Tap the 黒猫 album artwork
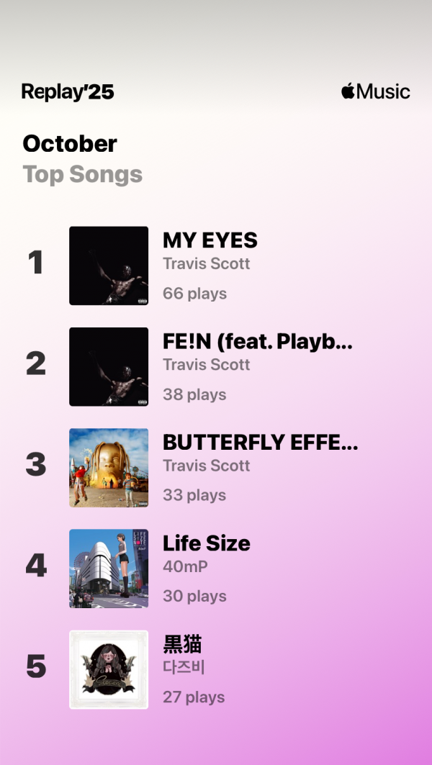Image resolution: width=432 pixels, height=765 pixels. pyautogui.click(x=109, y=669)
